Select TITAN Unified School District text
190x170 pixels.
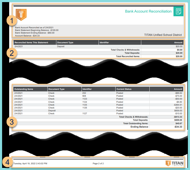coord(163,35)
